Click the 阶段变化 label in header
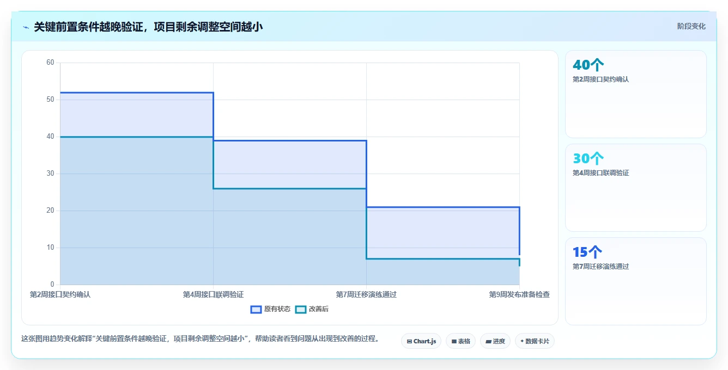The width and height of the screenshot is (728, 370). pos(691,26)
